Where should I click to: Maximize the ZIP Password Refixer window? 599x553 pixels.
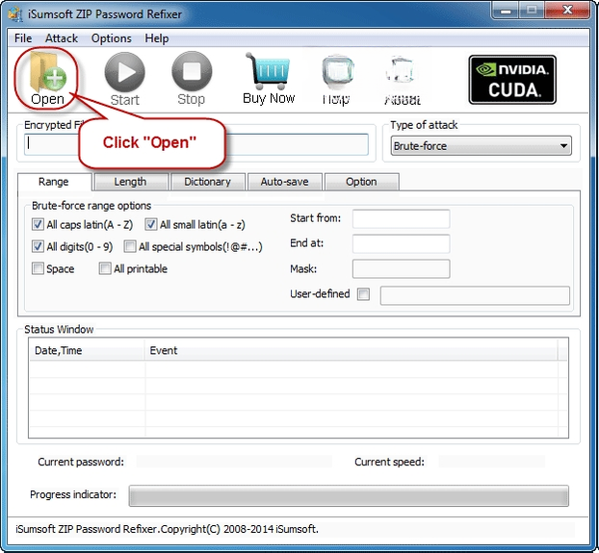pyautogui.click(x=532, y=11)
